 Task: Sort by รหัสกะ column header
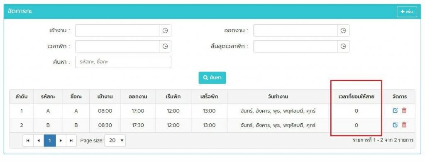point(48,97)
